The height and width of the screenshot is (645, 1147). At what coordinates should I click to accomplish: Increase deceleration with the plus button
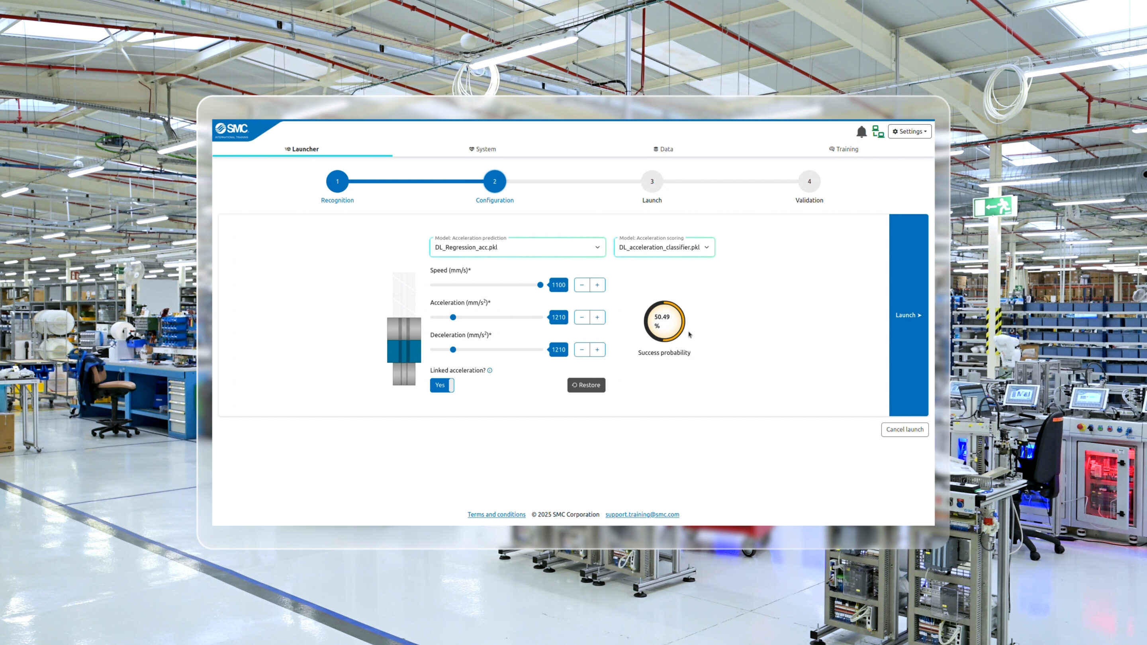click(597, 350)
